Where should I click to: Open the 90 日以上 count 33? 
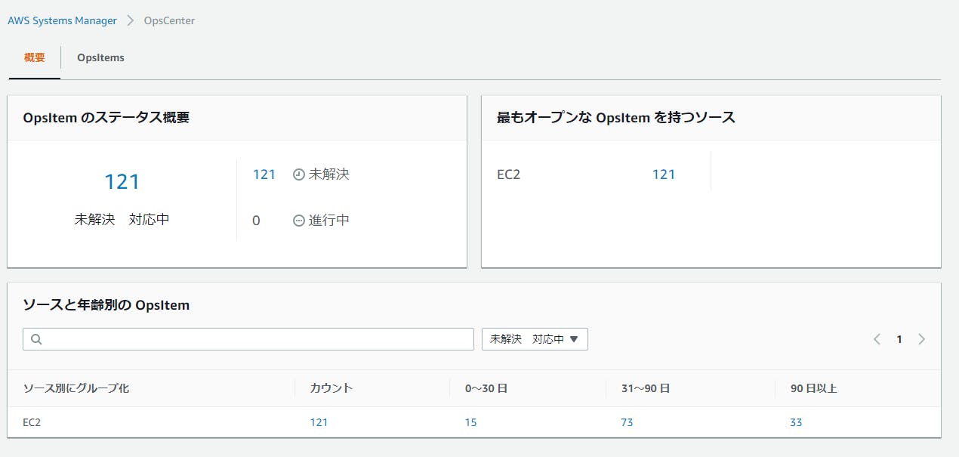[796, 422]
